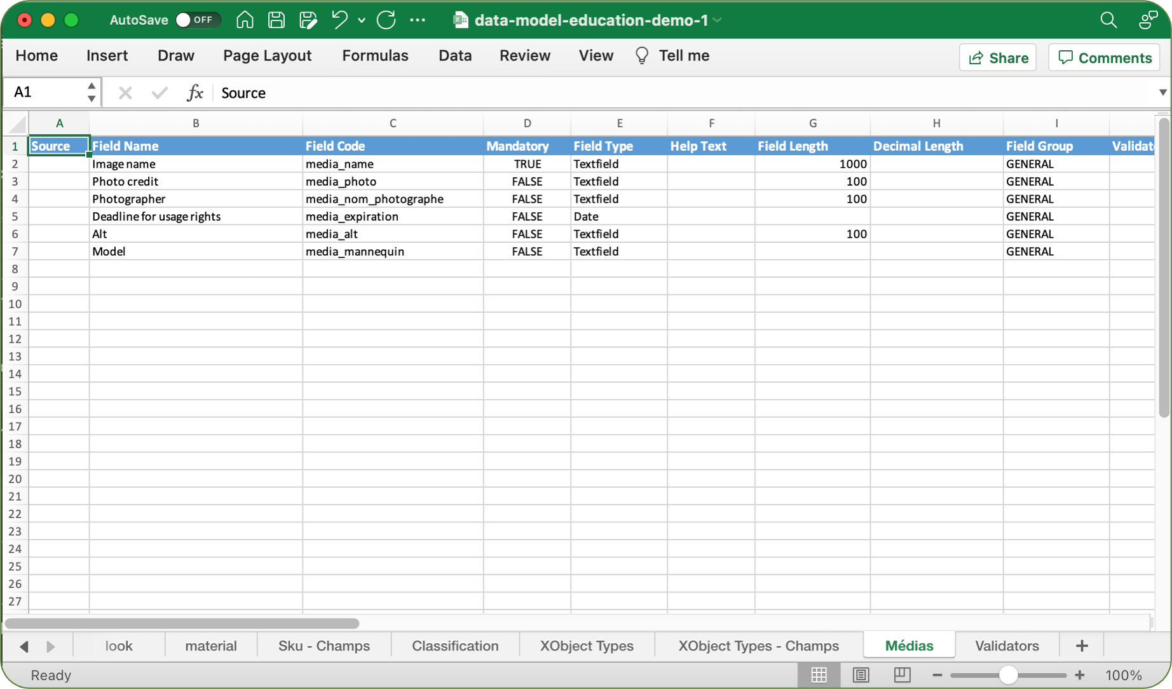Expand the formula bar with the arrow

[1162, 93]
